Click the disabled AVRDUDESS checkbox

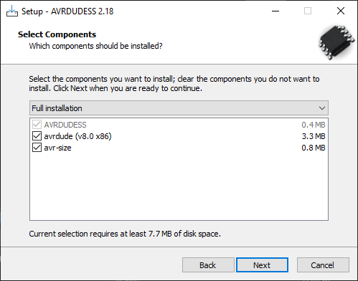point(37,125)
